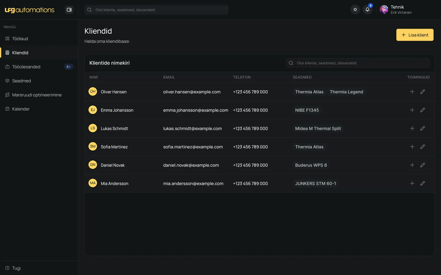The height and width of the screenshot is (275, 441).
Task: Click daniel.novak@example.com email
Action: click(x=191, y=165)
